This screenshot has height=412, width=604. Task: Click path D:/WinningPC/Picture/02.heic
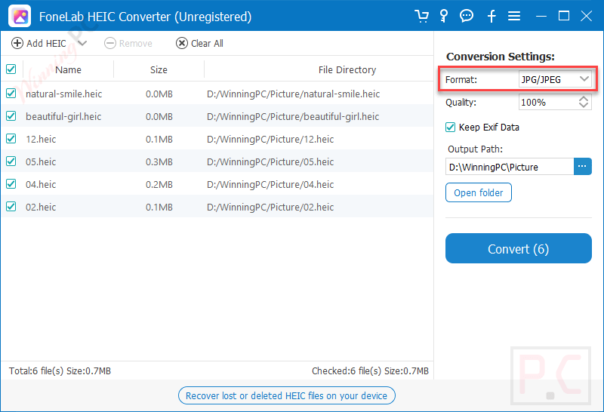click(x=270, y=208)
